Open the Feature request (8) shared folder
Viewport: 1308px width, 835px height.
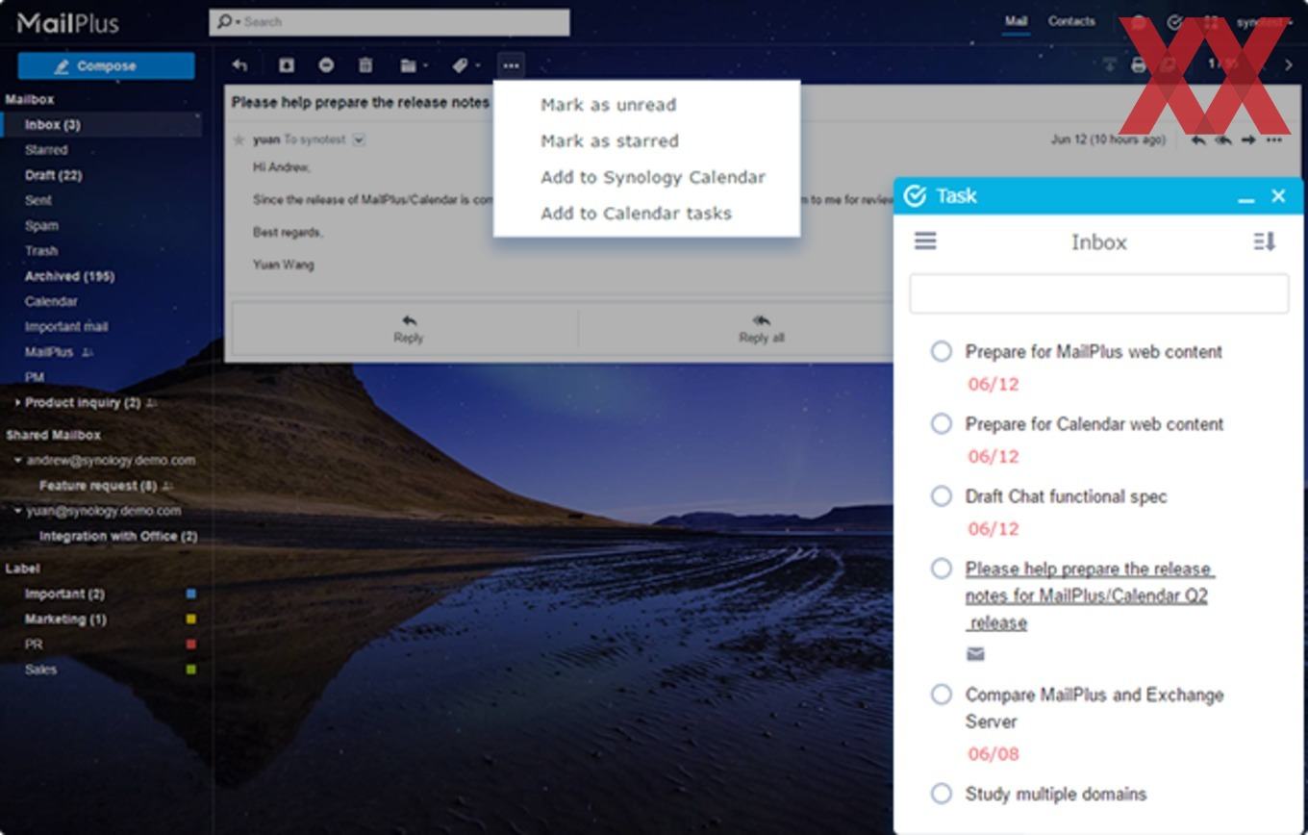click(x=98, y=486)
